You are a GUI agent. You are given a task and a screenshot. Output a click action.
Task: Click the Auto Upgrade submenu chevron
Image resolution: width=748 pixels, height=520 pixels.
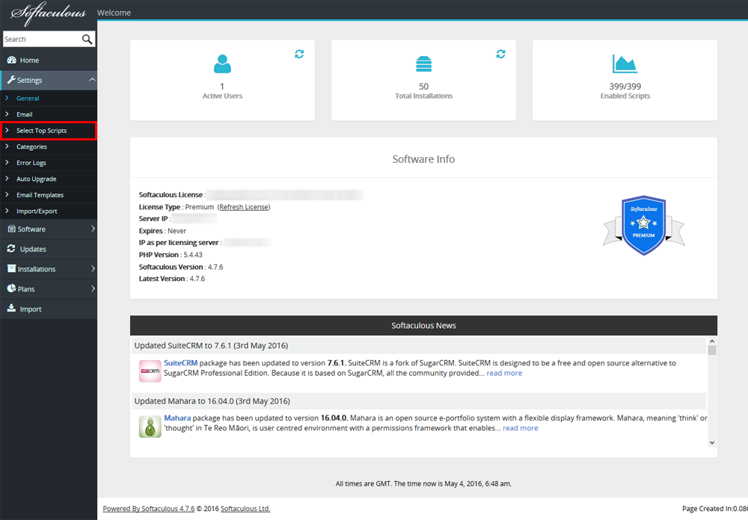tap(7, 179)
